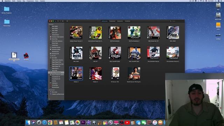224x126 pixels.
Task: Open iTunes from the Dock
Action: pos(155,122)
